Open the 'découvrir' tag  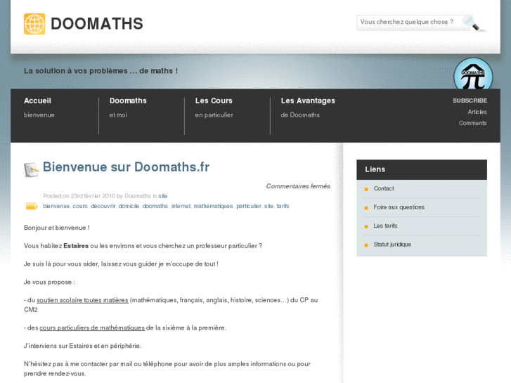[103, 206]
